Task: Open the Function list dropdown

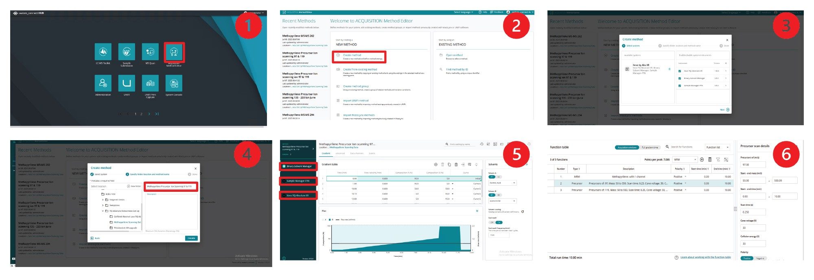Action: click(718, 147)
